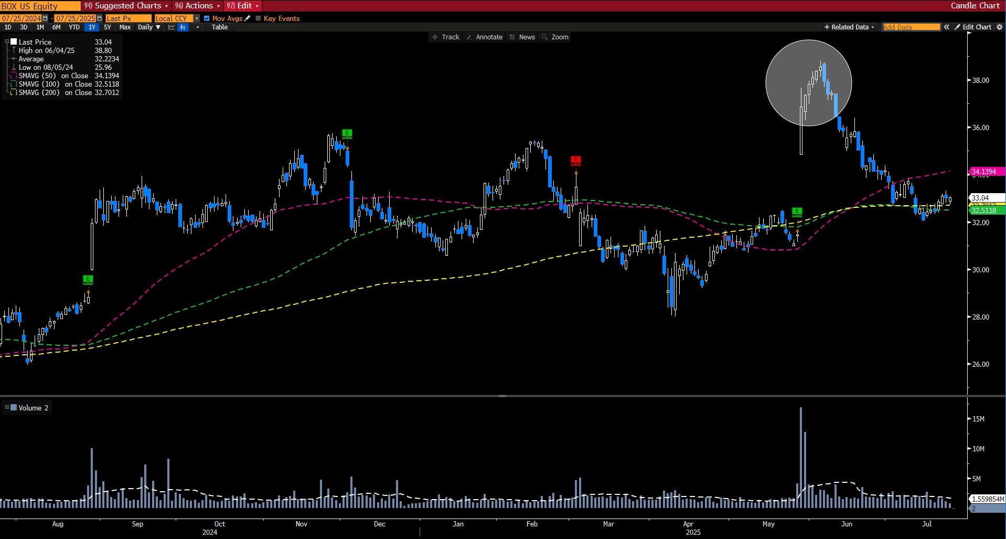
Task: Collapse side panel using double-chevron icon
Action: [947, 27]
